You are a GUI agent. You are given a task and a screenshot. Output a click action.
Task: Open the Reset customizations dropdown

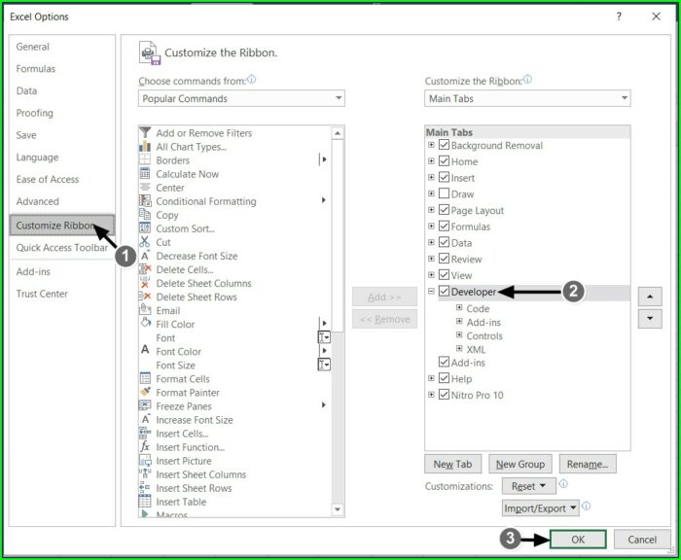point(528,486)
